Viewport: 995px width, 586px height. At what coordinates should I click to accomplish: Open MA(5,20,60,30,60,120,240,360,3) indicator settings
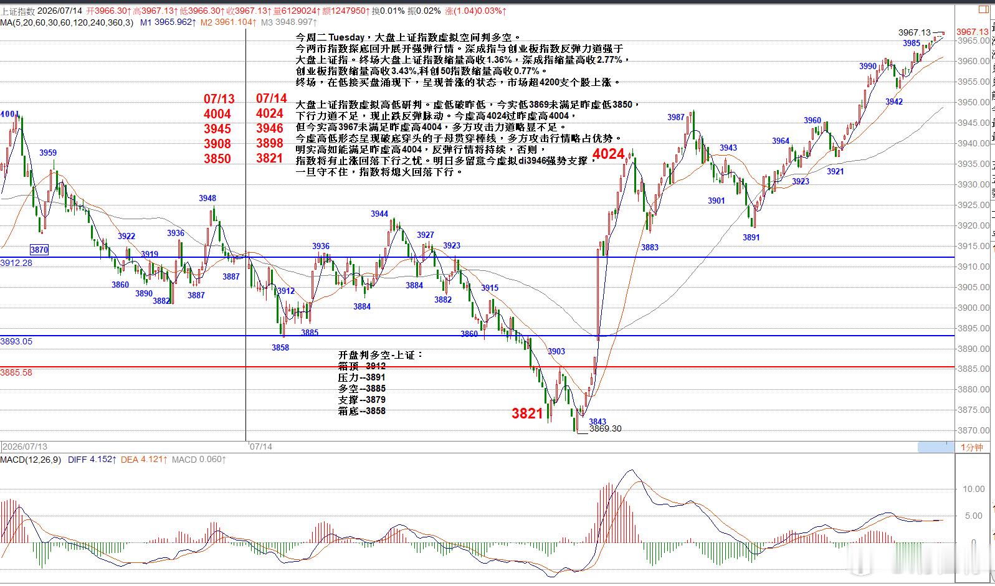tap(67, 22)
